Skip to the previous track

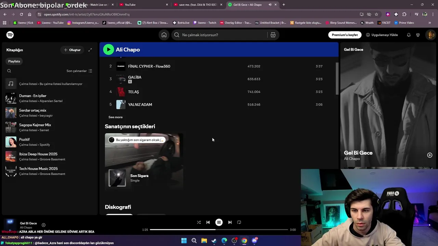(208, 222)
